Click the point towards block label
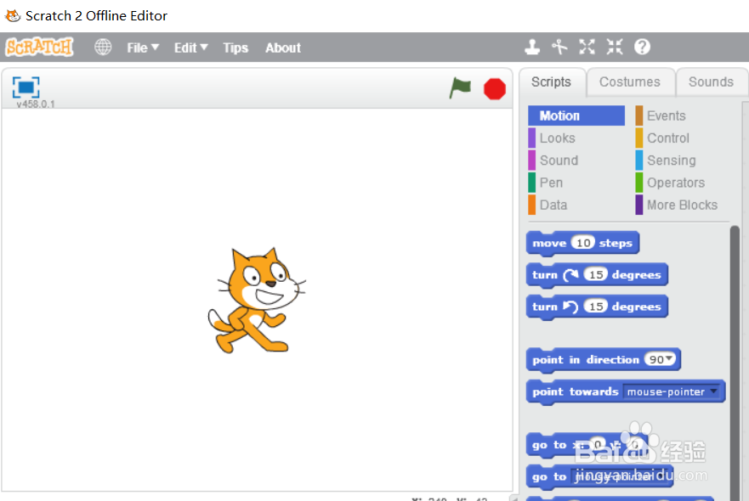The width and height of the screenshot is (749, 501). (x=575, y=391)
